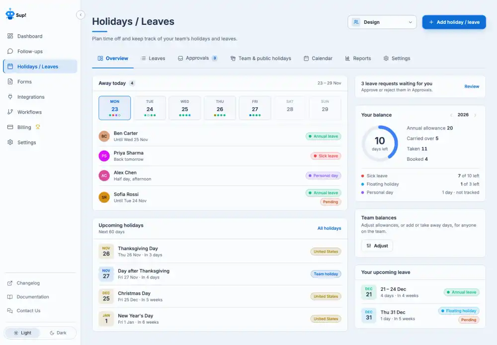The width and height of the screenshot is (497, 345).
Task: Switch to the Leaves tab
Action: point(153,58)
